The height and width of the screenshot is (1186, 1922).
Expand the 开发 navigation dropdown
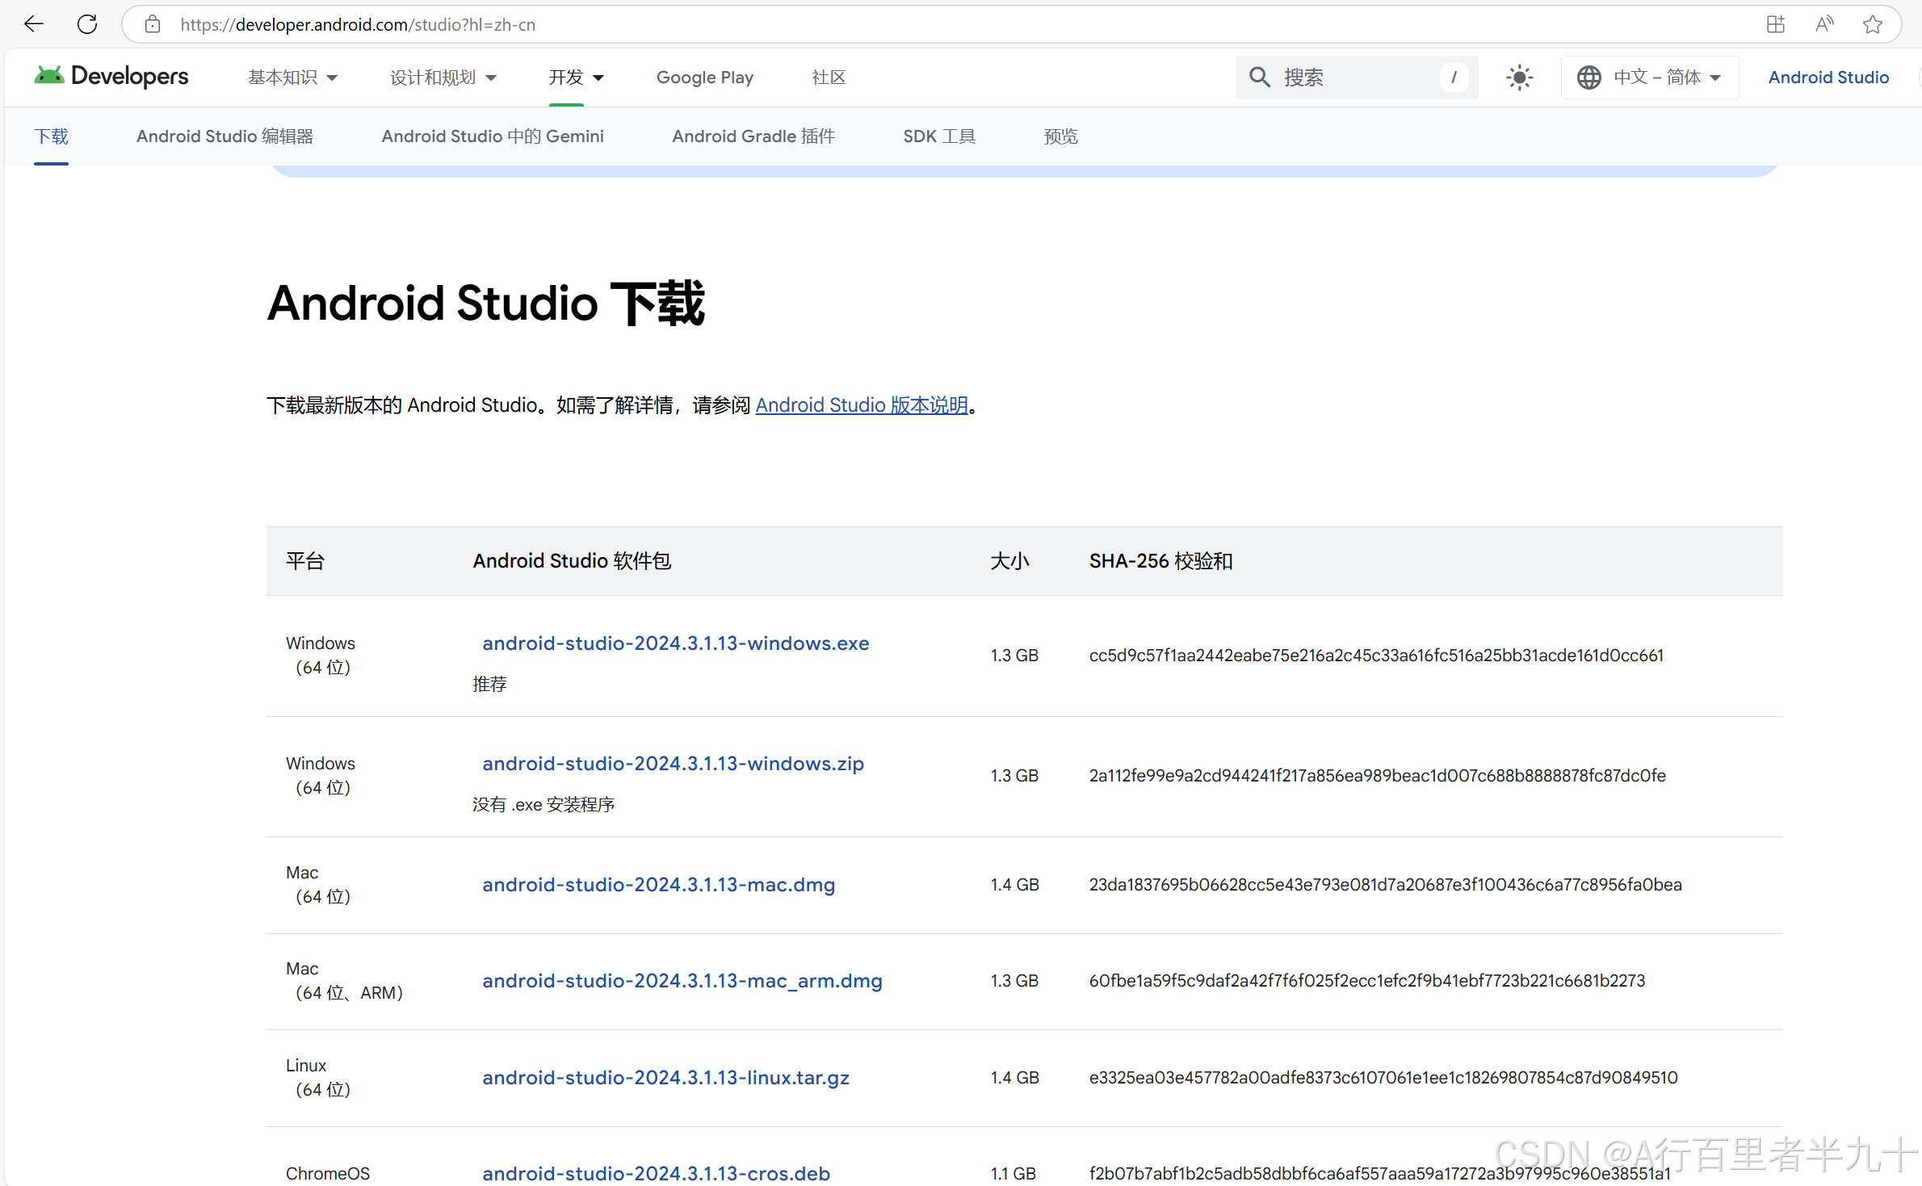pos(576,78)
